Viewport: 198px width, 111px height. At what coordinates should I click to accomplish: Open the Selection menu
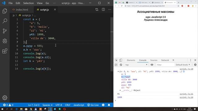[x=28, y=3]
